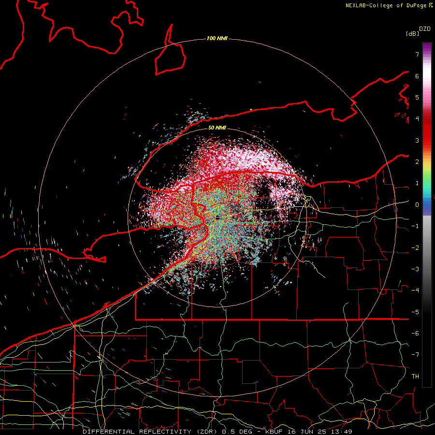Viewport: 435px width, 435px height.
Task: Click the 6 dB tick on color scale
Action: point(417,76)
